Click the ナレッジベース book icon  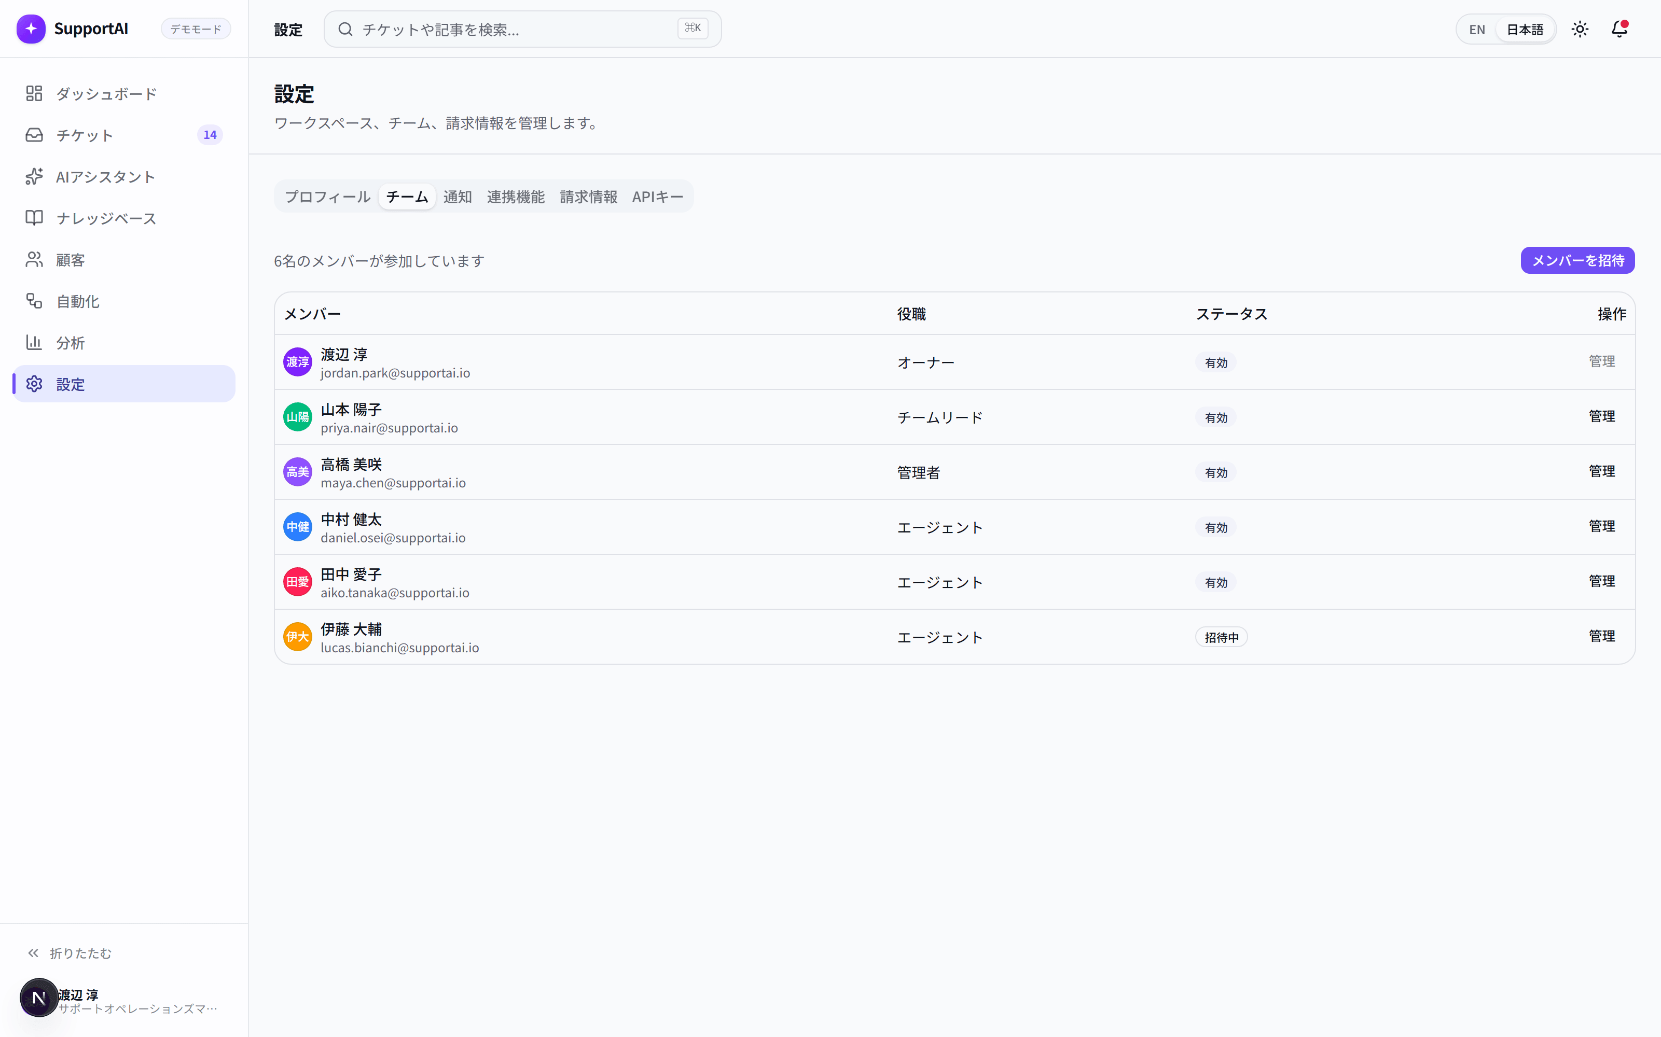click(x=34, y=218)
